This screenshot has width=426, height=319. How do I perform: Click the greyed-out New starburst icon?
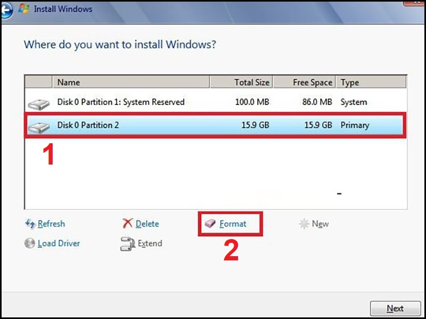tap(304, 224)
